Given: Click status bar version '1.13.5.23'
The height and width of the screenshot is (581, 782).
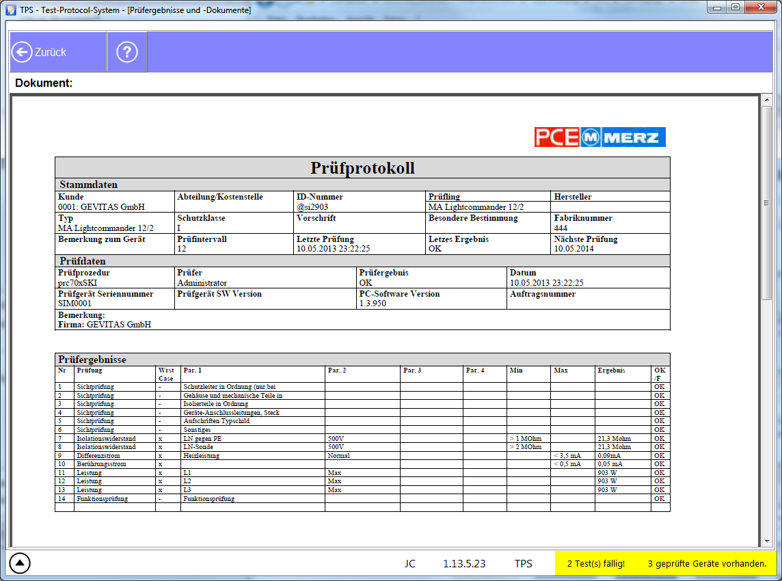Looking at the screenshot, I should (464, 563).
